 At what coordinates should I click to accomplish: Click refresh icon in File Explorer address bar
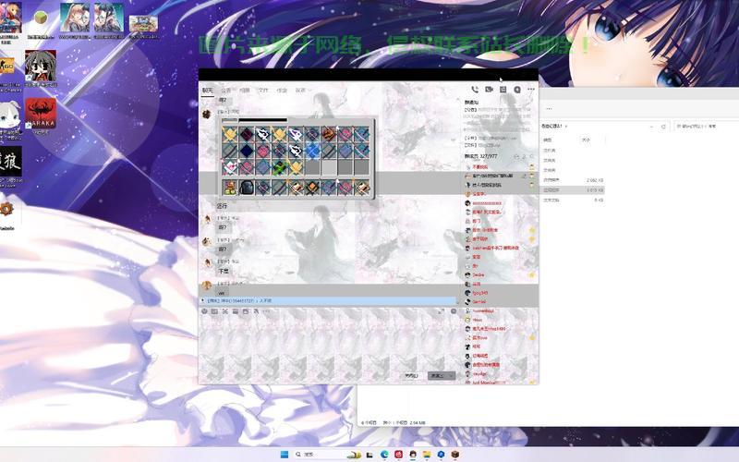(x=663, y=127)
